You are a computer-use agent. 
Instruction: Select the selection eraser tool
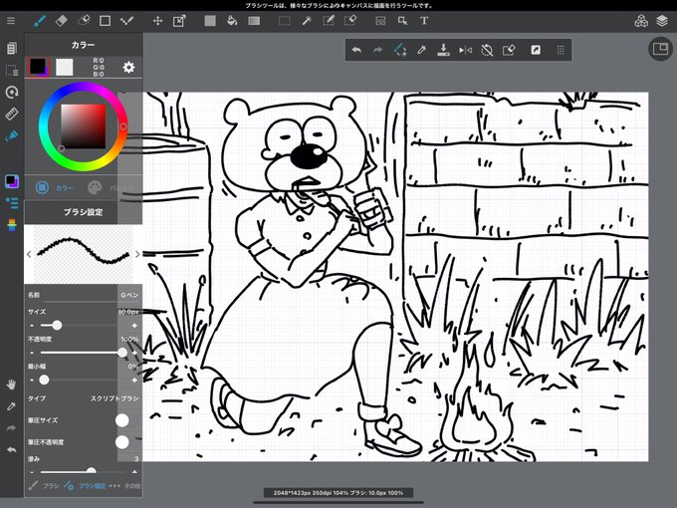(350, 21)
